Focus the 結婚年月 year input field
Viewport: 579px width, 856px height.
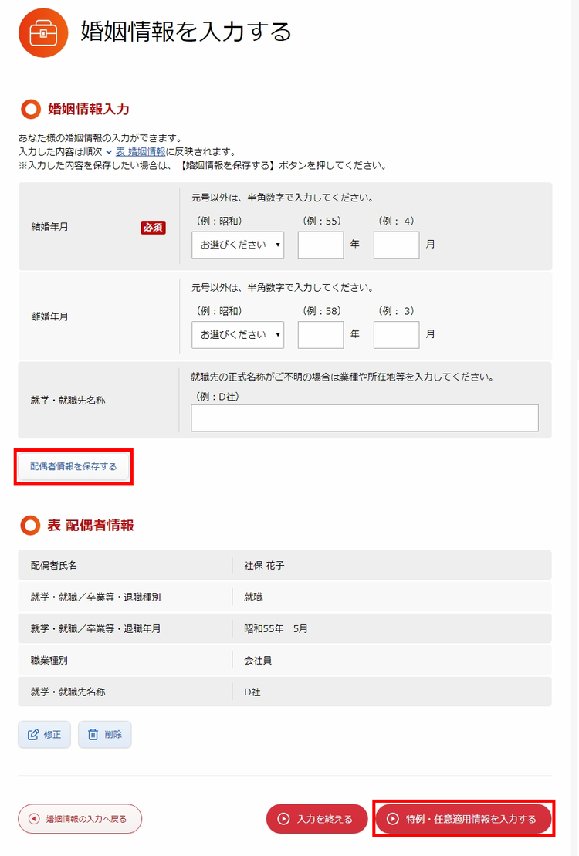[320, 245]
